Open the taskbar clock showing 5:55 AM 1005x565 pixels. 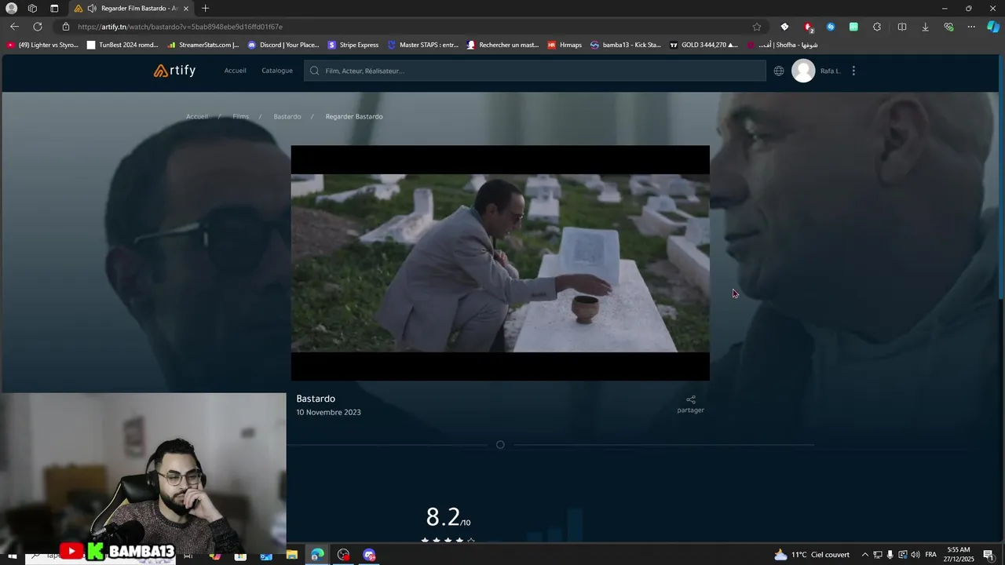tap(959, 555)
